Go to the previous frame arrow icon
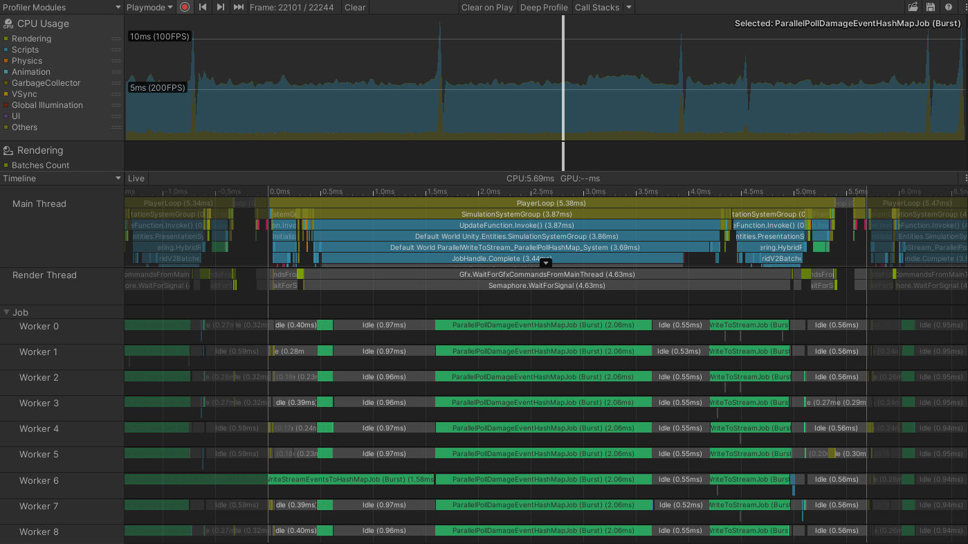968x544 pixels. (x=202, y=8)
